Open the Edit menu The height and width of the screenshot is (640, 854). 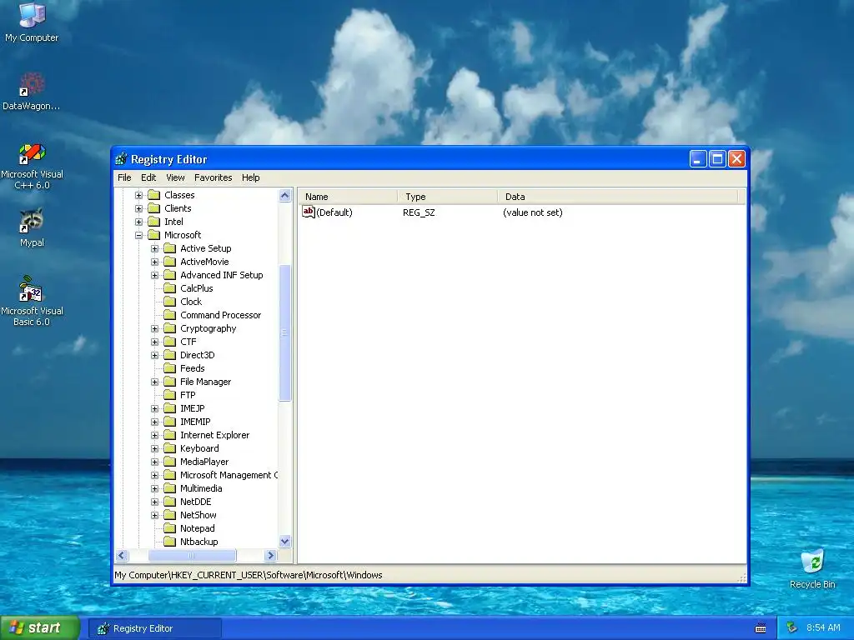click(x=148, y=177)
